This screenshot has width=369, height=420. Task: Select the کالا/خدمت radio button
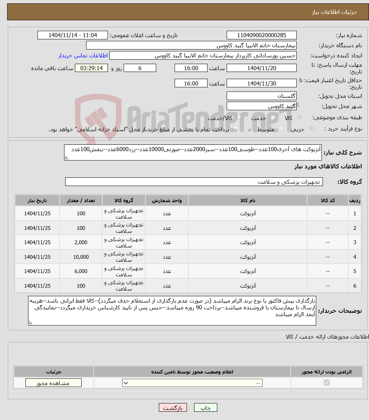[239, 117]
